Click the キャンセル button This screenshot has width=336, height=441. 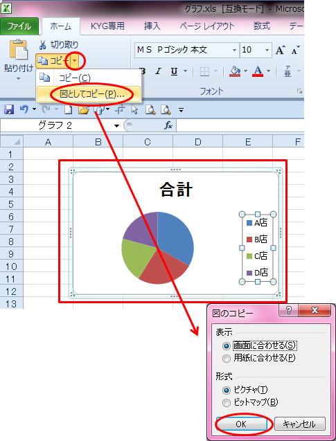point(300,424)
